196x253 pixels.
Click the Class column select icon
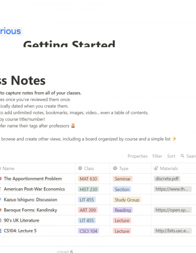(80, 168)
